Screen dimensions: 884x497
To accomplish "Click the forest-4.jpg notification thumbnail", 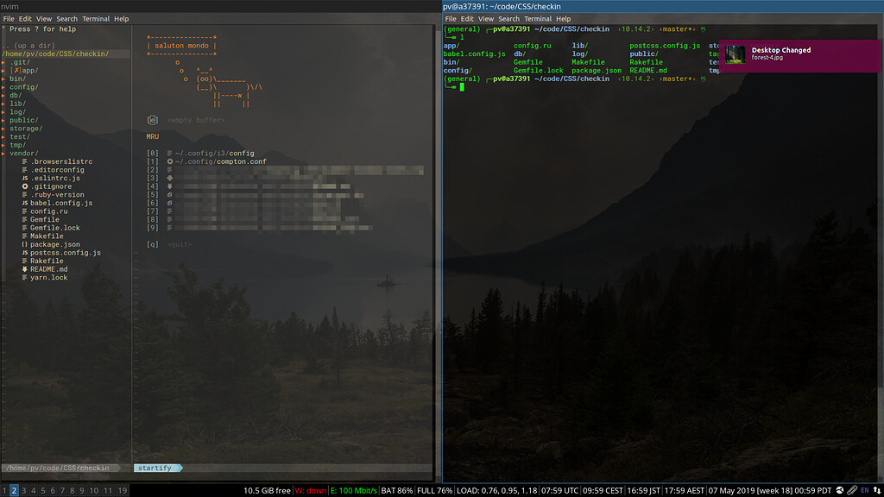I will (736, 55).
